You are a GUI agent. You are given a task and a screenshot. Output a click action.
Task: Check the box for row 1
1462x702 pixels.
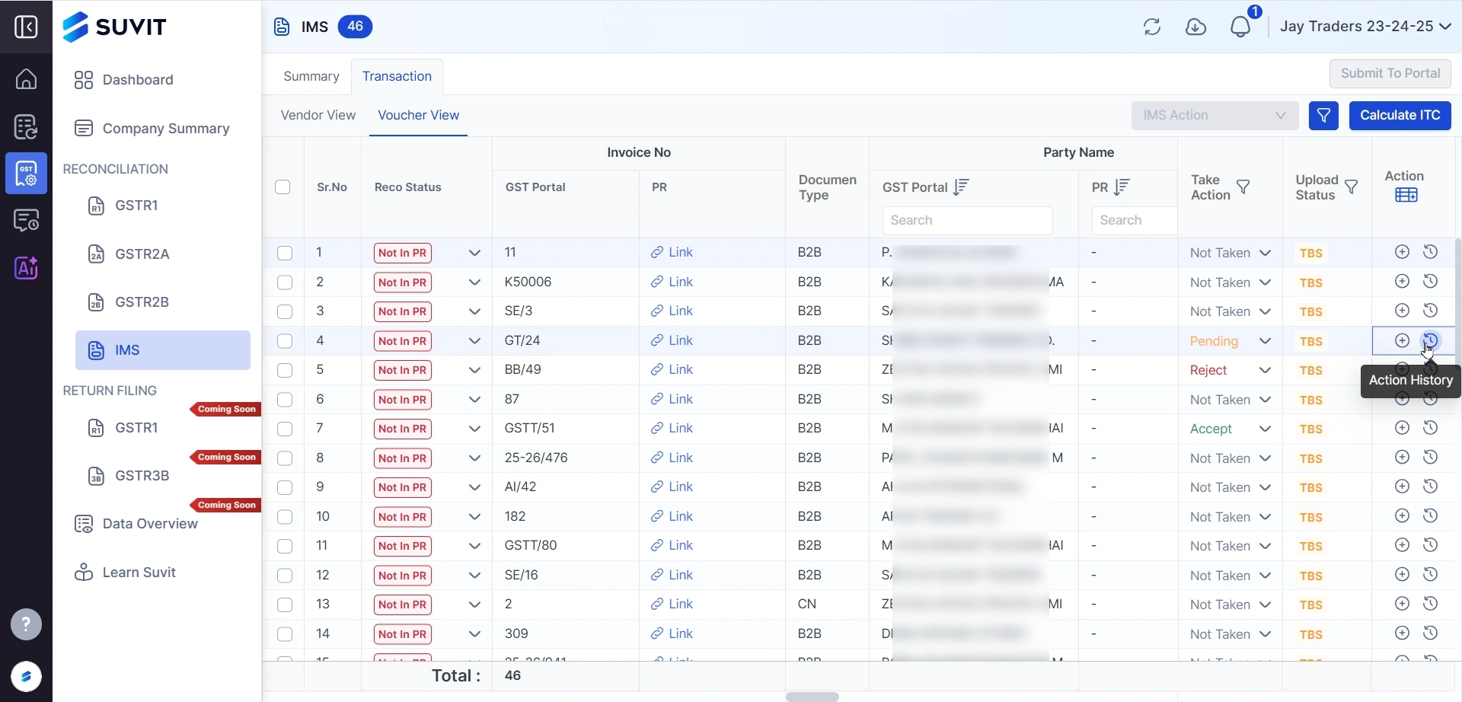click(285, 253)
